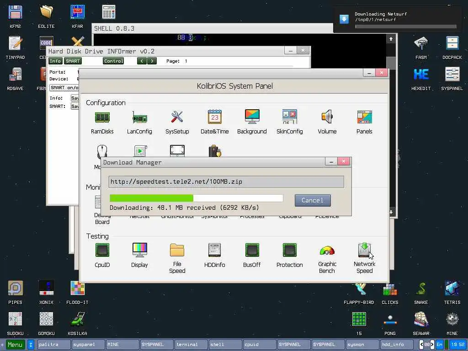This screenshot has width=468, height=351.
Task: Switch to Info tab in HDD INFOrmer
Action: 55,61
